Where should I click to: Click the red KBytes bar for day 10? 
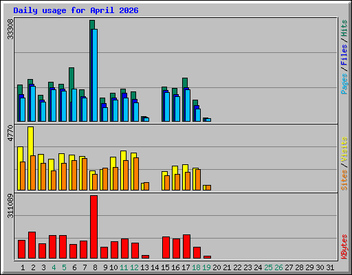click(x=114, y=250)
